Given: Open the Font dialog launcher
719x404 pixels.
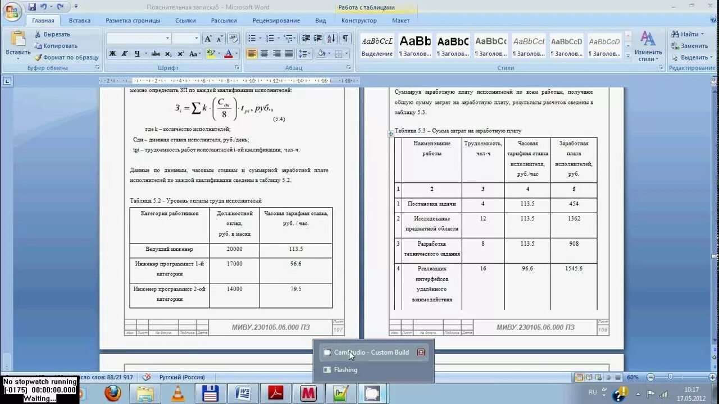Looking at the screenshot, I should [x=237, y=68].
